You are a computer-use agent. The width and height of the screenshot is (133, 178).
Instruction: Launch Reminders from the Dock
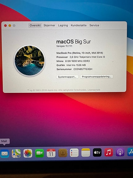coord(74,153)
